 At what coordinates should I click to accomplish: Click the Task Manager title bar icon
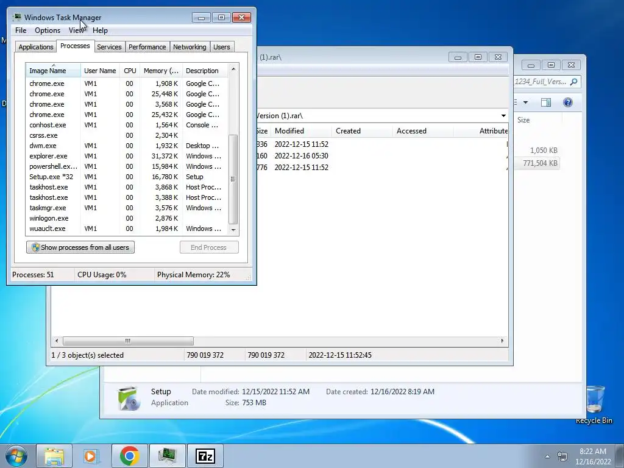point(16,17)
